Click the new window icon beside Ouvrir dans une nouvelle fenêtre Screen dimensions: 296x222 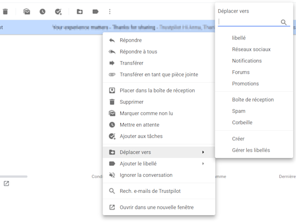tap(112, 207)
